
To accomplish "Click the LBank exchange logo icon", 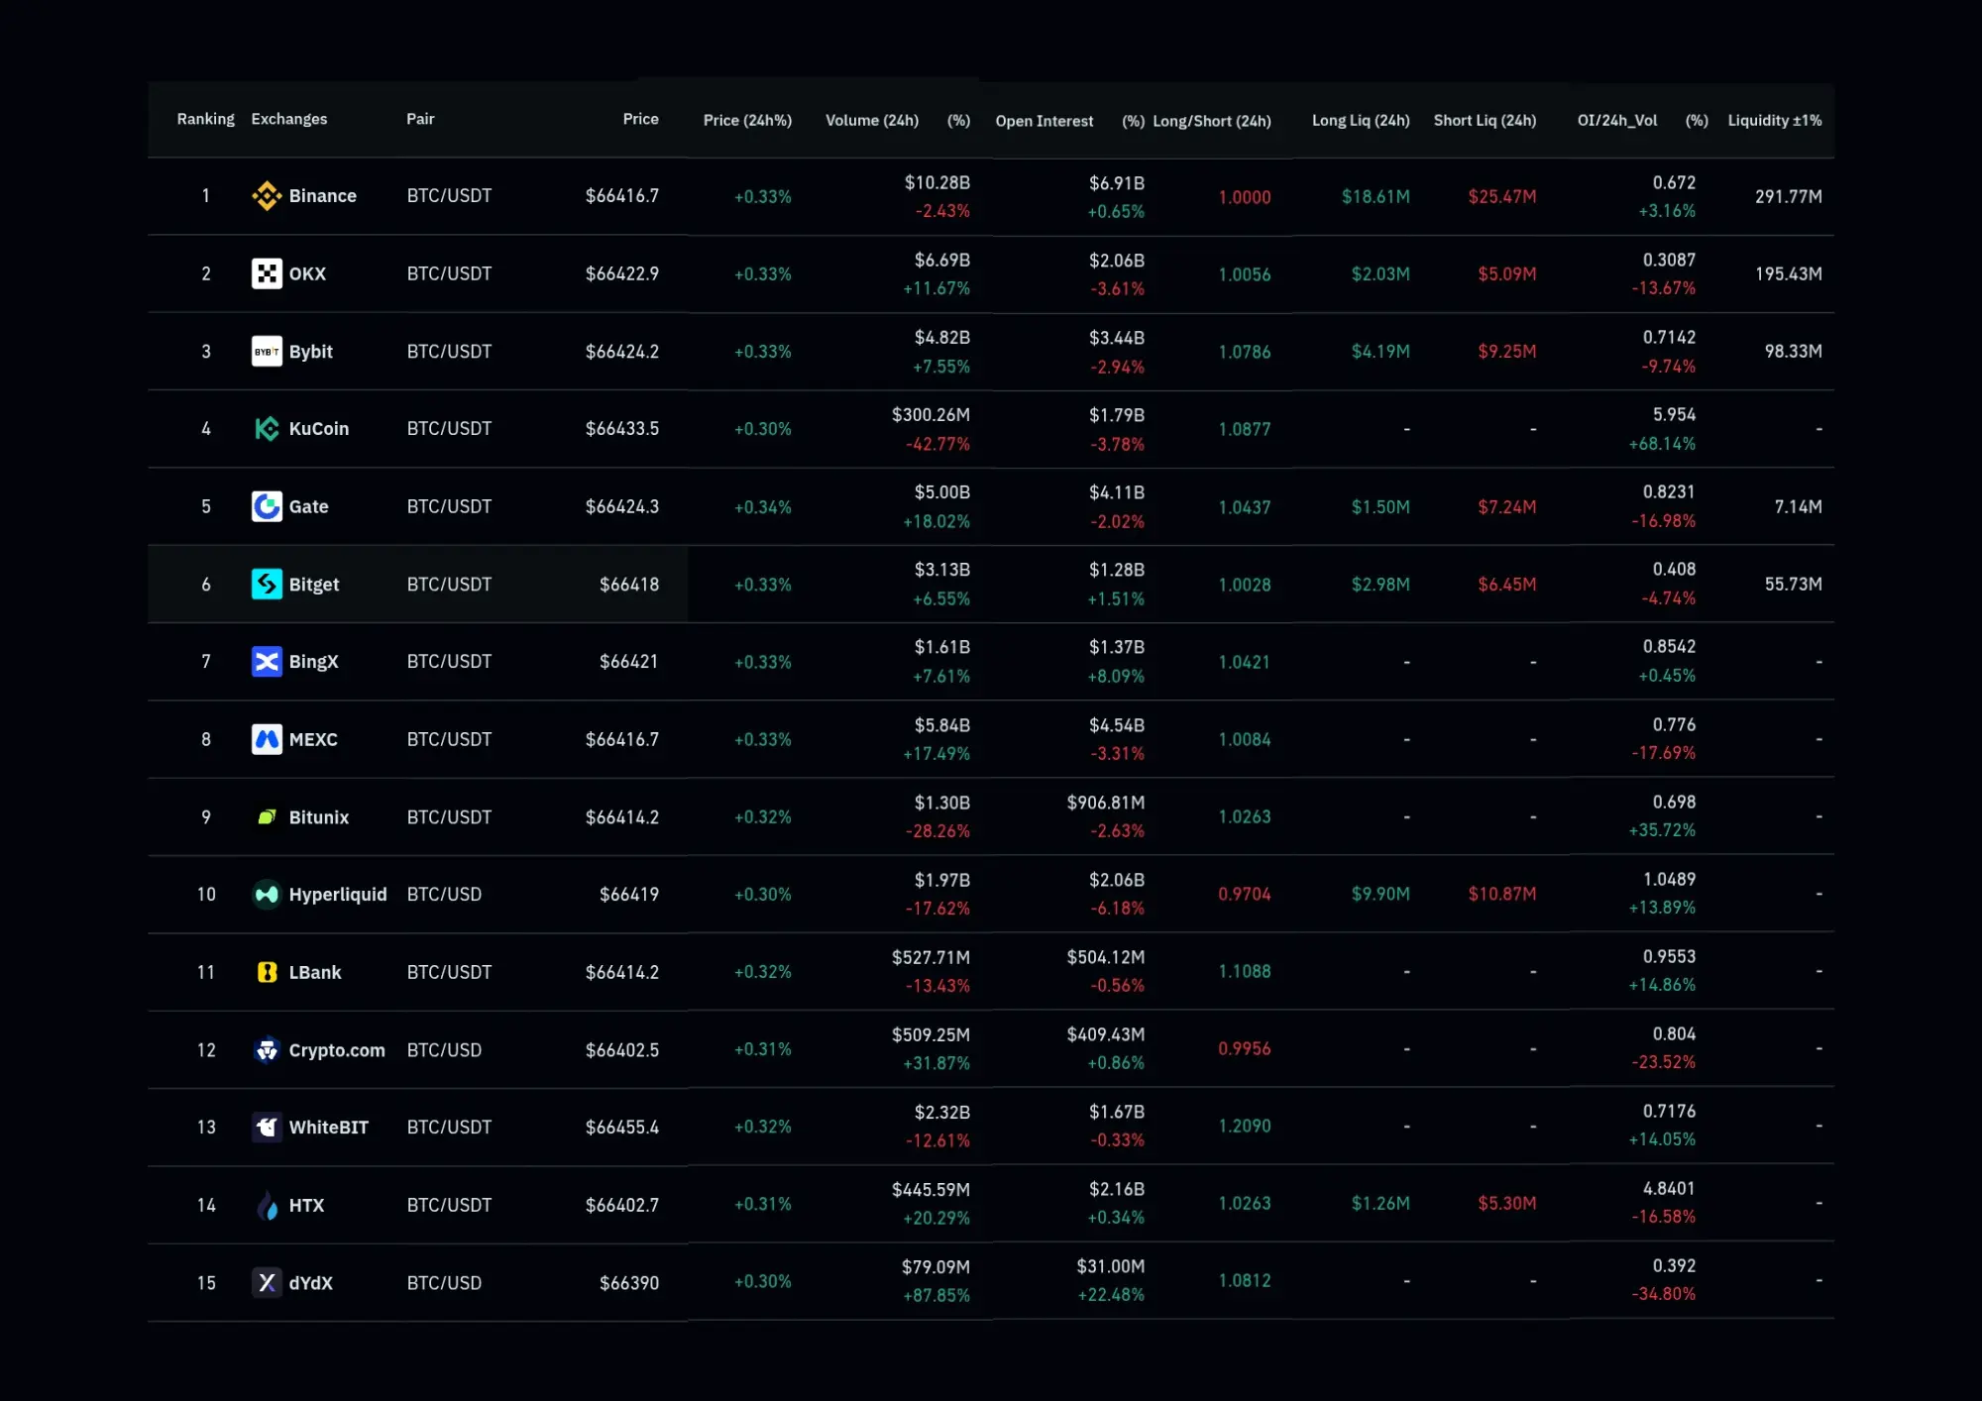I will (x=267, y=972).
